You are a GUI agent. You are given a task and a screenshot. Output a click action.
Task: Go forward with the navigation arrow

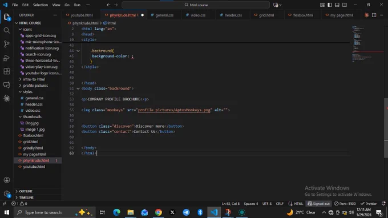[x=116, y=5]
